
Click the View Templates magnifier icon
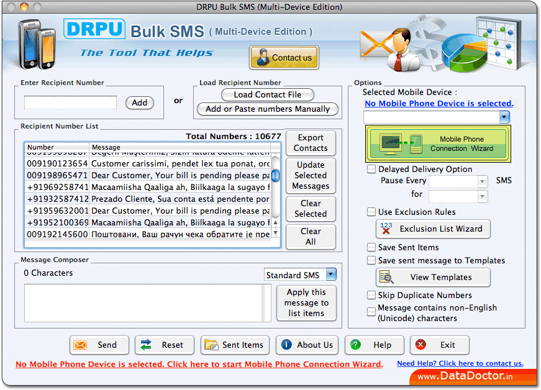(x=386, y=277)
